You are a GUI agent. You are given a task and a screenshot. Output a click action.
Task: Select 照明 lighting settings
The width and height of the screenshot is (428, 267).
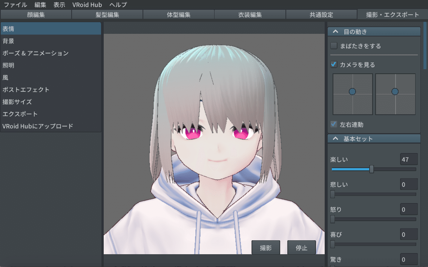click(x=51, y=65)
